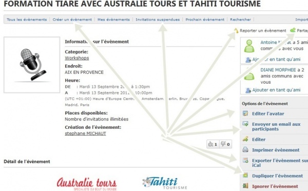
Task: Click add-friend icon under Antoine
Action: point(248,60)
